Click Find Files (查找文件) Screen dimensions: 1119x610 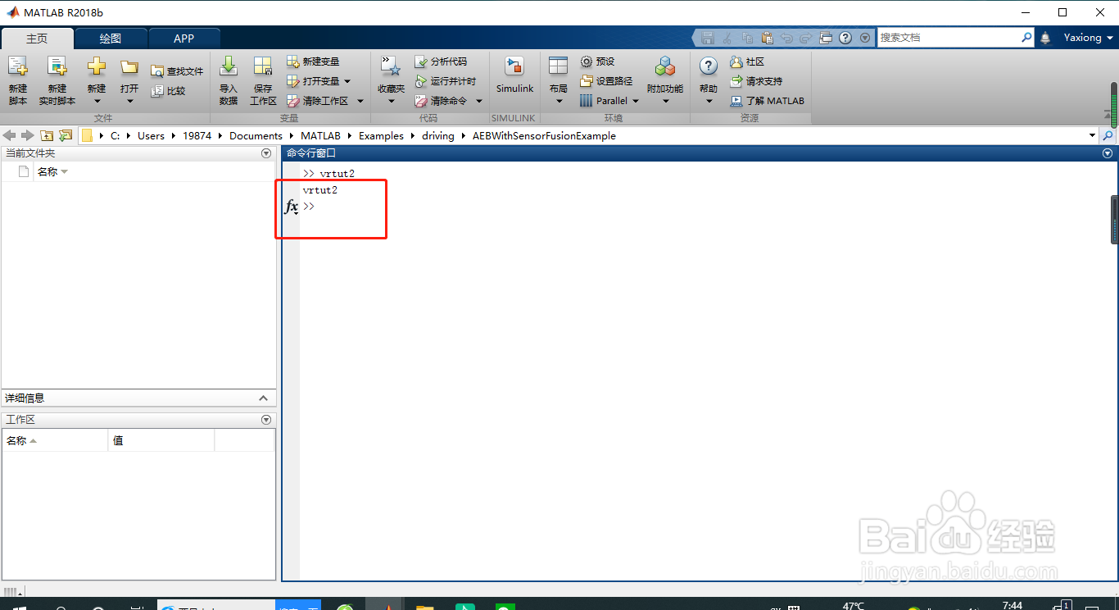coord(177,71)
